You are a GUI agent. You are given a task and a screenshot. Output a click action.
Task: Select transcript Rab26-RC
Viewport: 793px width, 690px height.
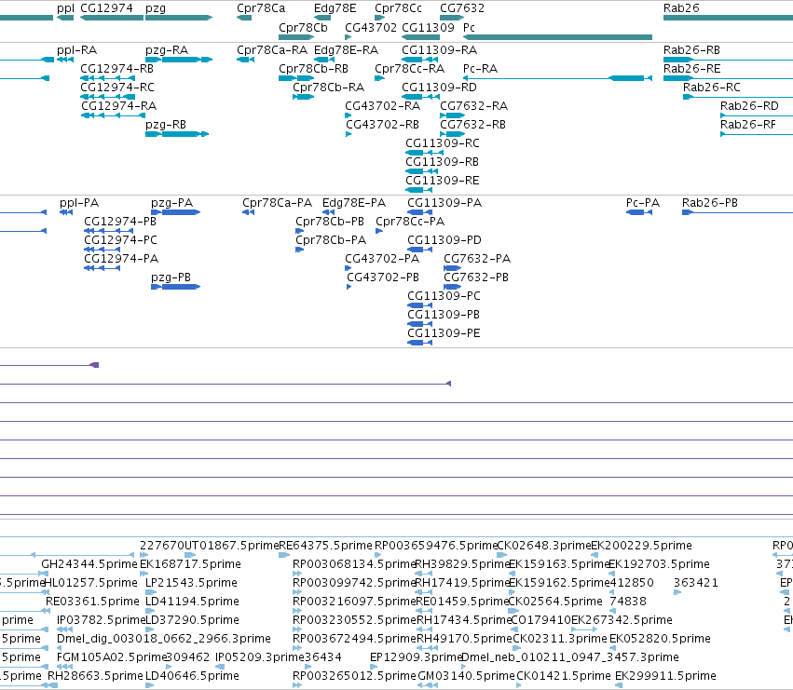pyautogui.click(x=712, y=88)
